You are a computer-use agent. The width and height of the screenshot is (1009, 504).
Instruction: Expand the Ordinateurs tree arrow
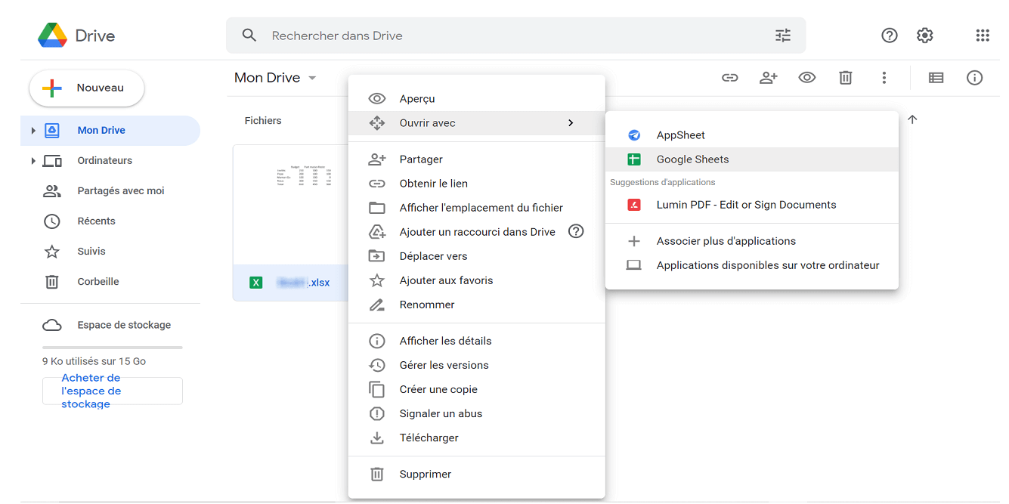click(33, 161)
